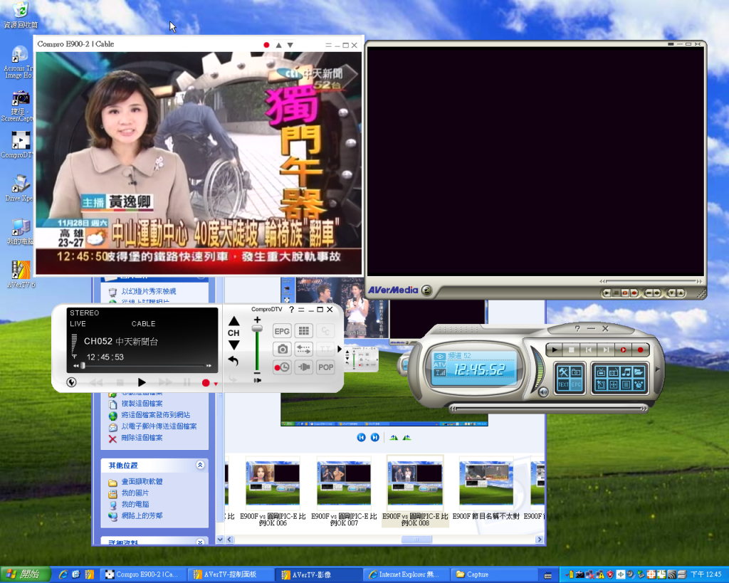
Task: Open the folder icon on AVerTV panel
Action: (639, 372)
